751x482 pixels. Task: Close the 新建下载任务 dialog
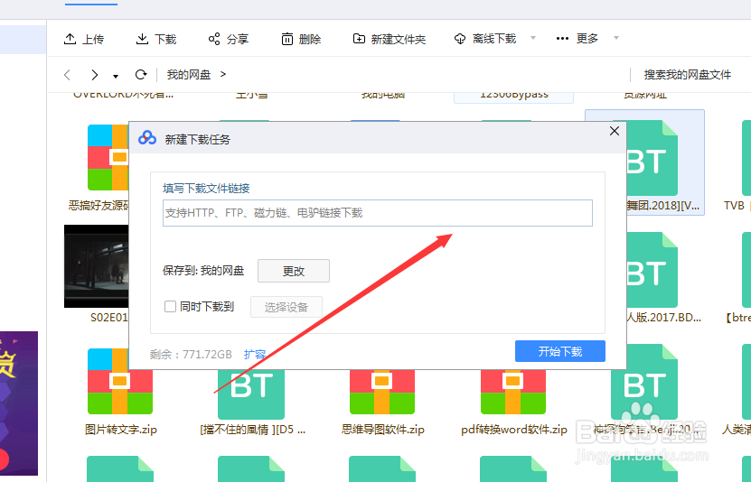pyautogui.click(x=615, y=131)
